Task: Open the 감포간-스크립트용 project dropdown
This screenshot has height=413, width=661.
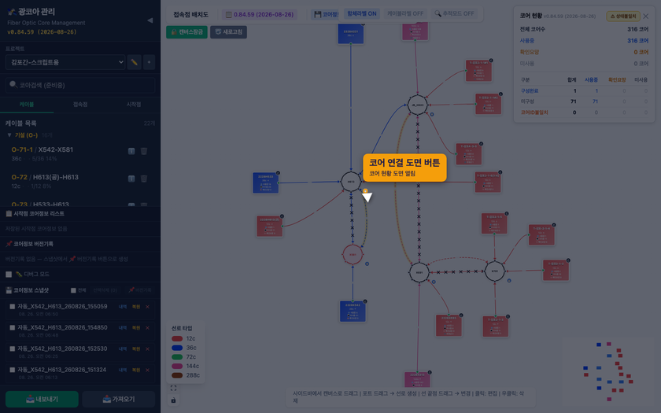Action: [x=65, y=62]
